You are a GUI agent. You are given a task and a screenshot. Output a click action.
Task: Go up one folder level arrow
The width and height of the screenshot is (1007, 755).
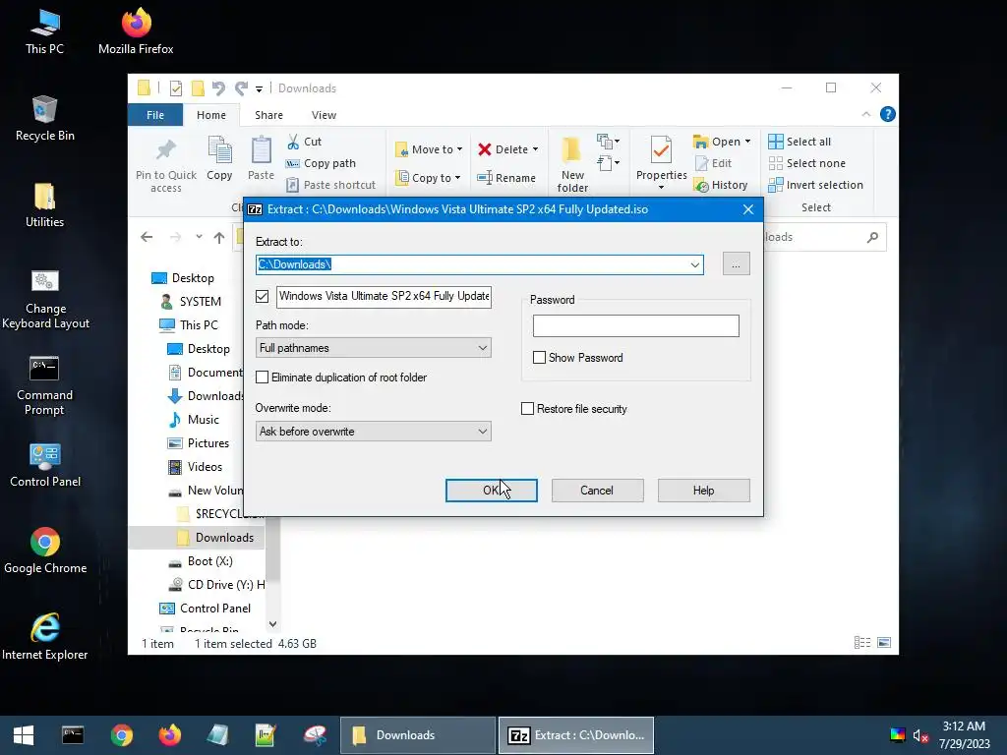click(x=219, y=238)
